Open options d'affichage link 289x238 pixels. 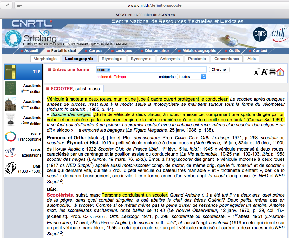click(x=111, y=77)
